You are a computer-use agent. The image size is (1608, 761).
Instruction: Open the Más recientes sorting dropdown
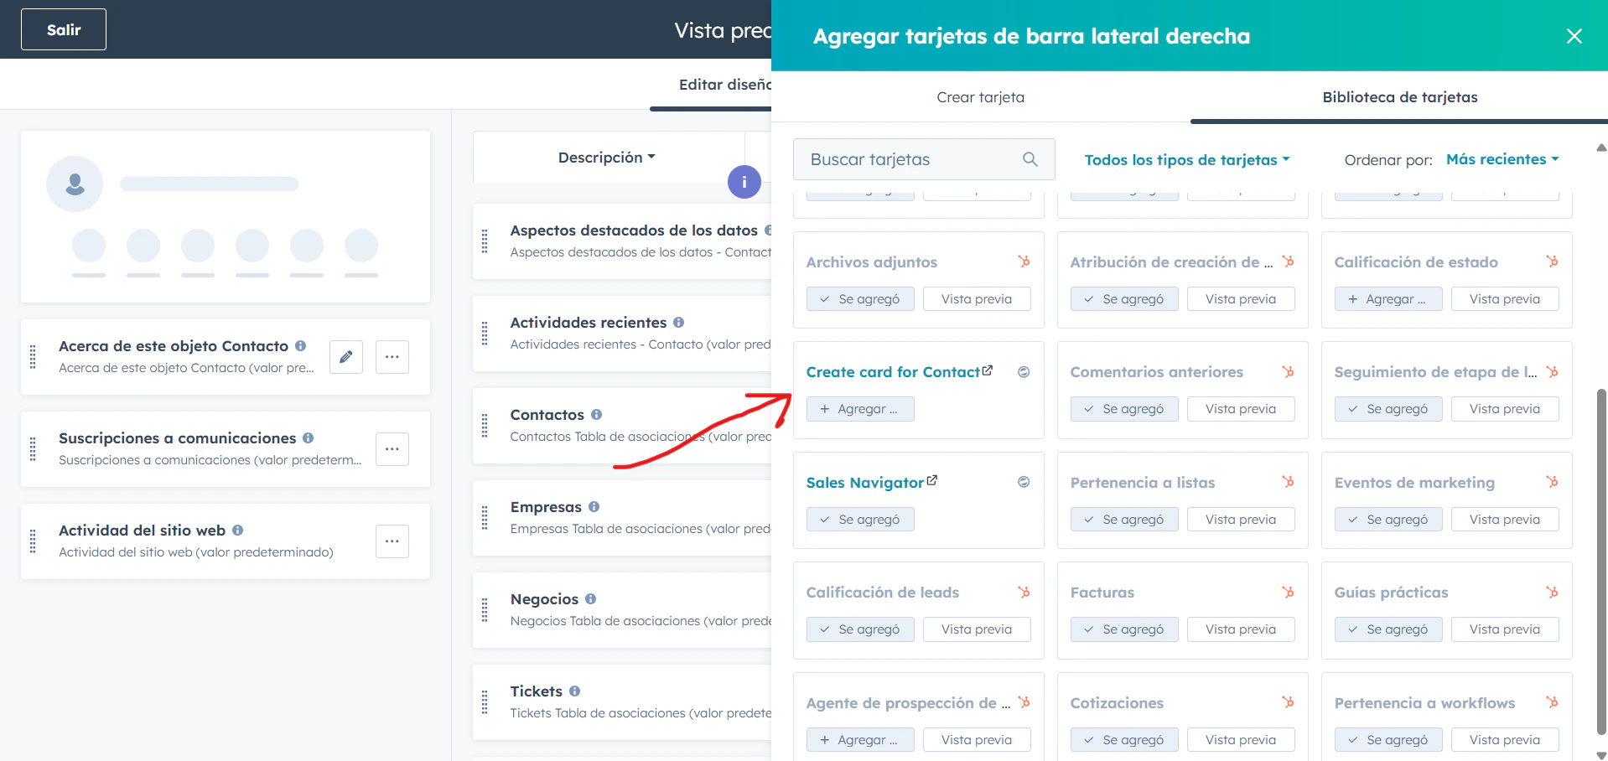1502,158
